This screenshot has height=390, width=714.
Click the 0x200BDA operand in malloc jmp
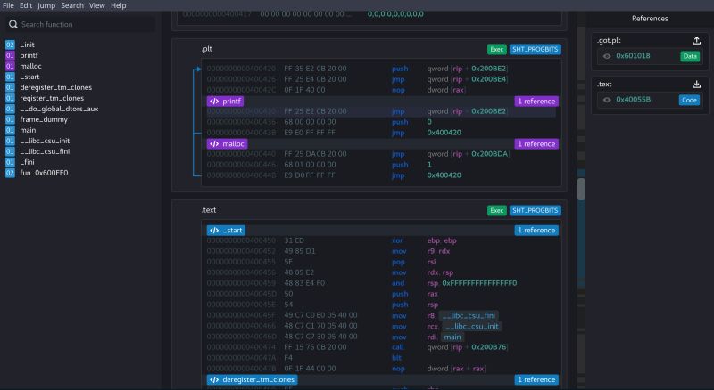(489, 154)
